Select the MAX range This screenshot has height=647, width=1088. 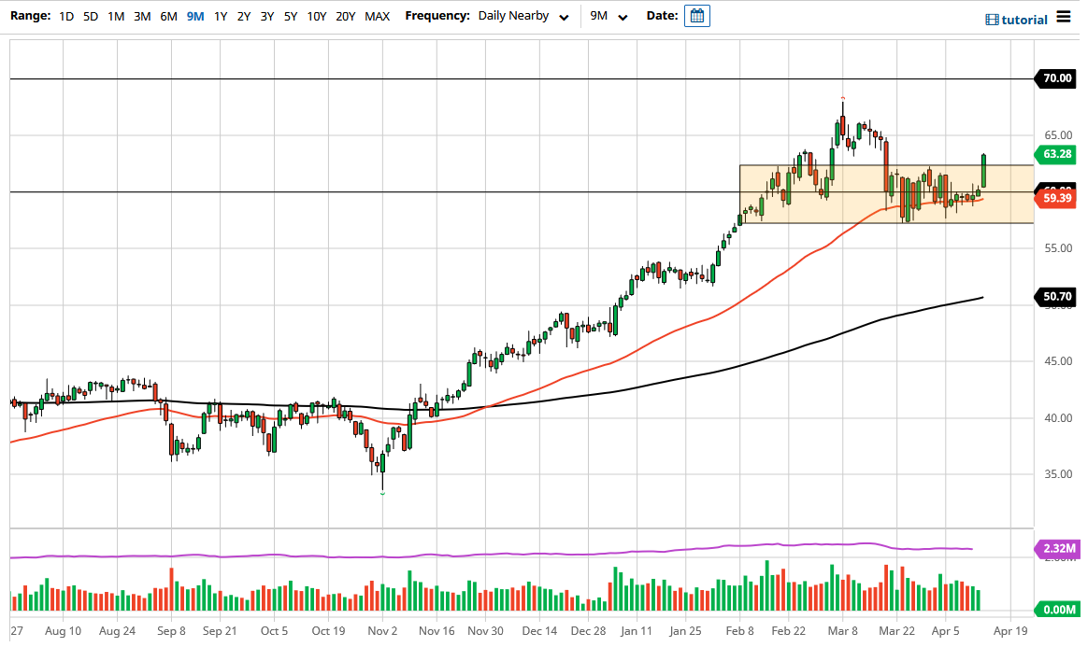click(377, 16)
